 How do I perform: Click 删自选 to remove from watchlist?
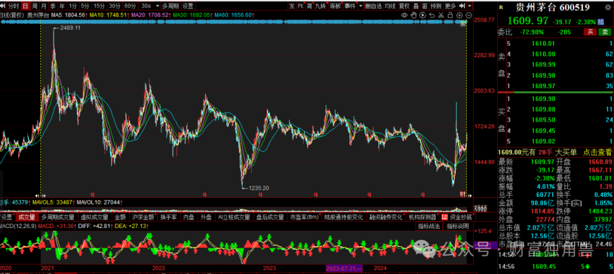click(x=374, y=6)
